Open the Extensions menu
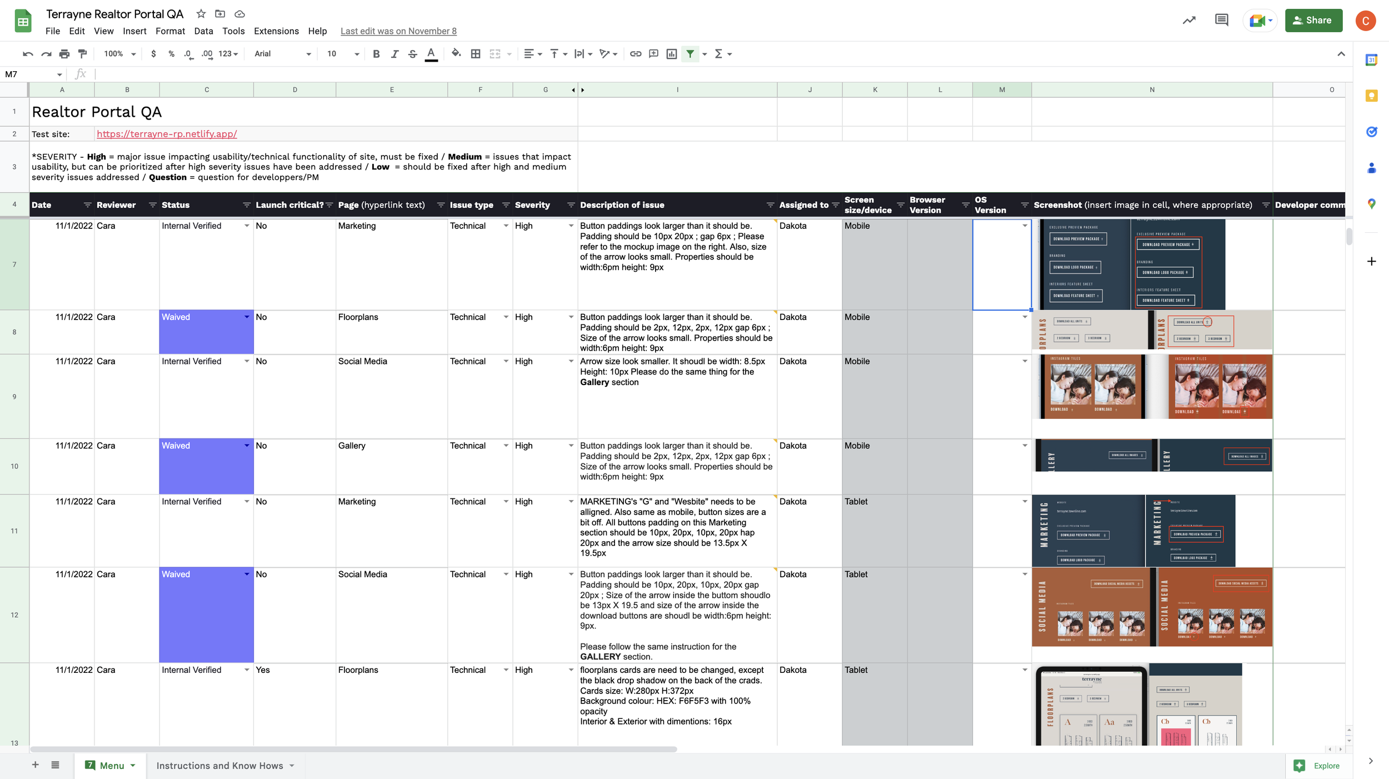 pyautogui.click(x=276, y=31)
